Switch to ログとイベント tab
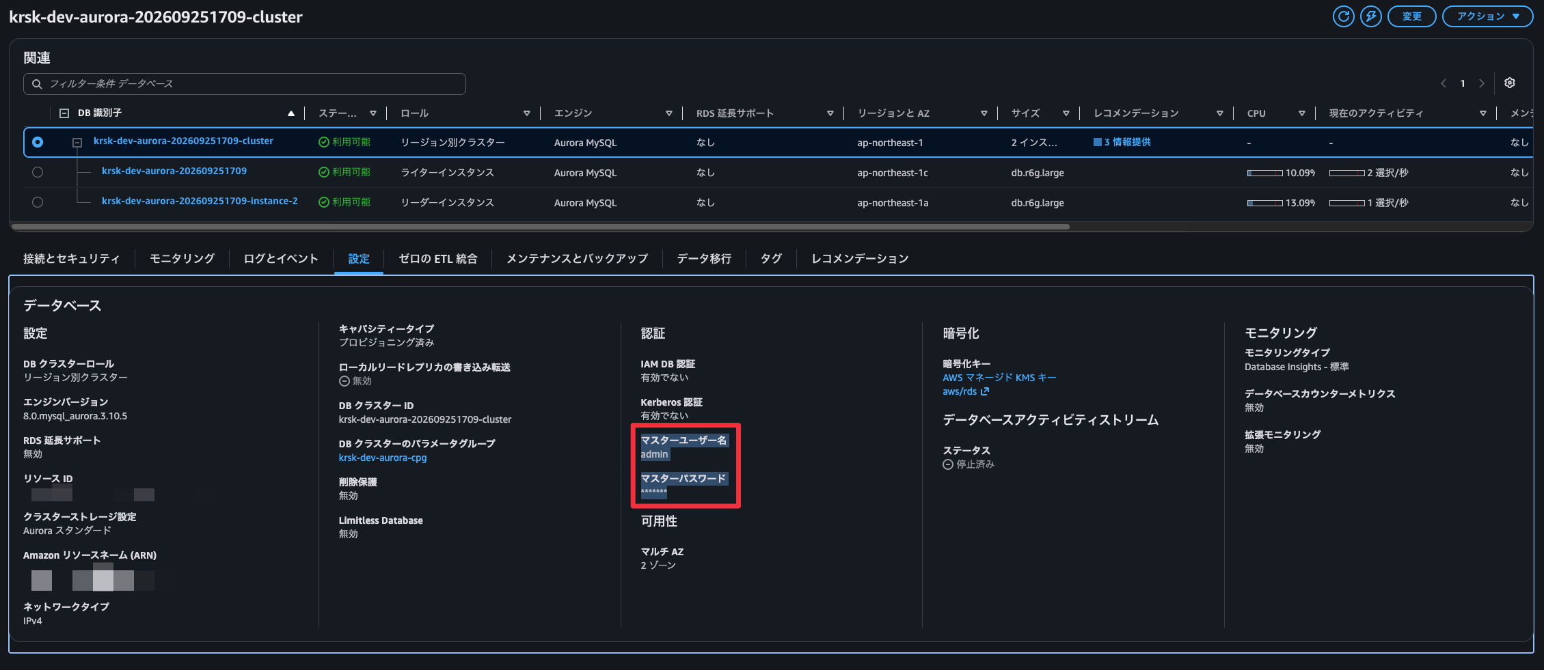 pos(281,259)
